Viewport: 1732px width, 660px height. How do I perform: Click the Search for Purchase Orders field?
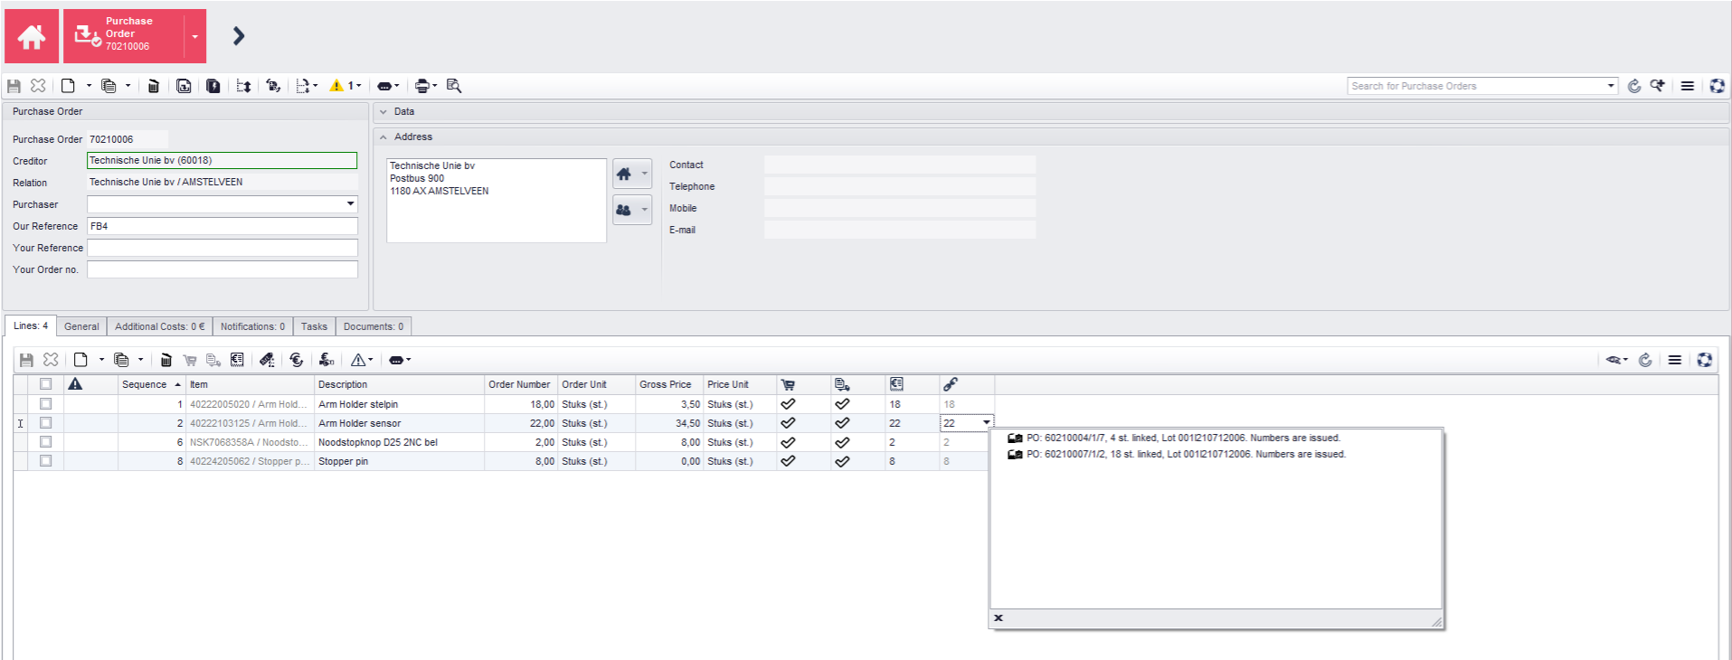point(1476,86)
